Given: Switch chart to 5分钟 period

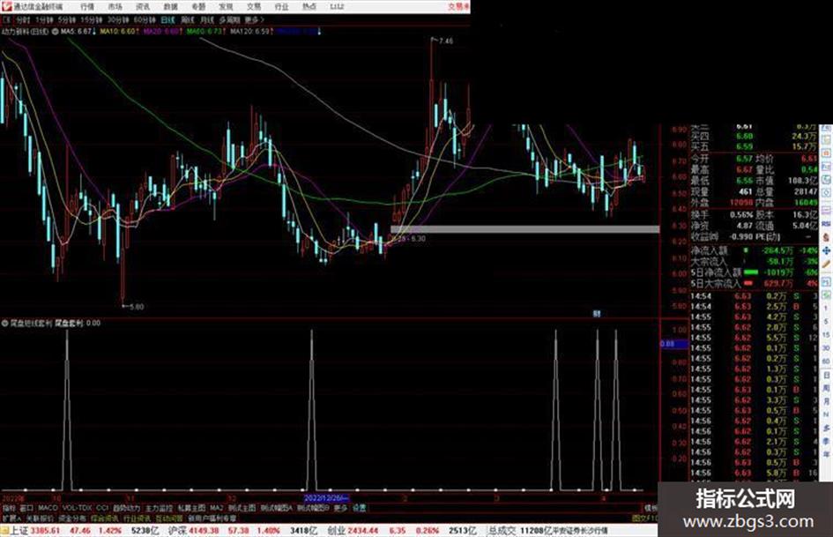Looking at the screenshot, I should [x=67, y=19].
